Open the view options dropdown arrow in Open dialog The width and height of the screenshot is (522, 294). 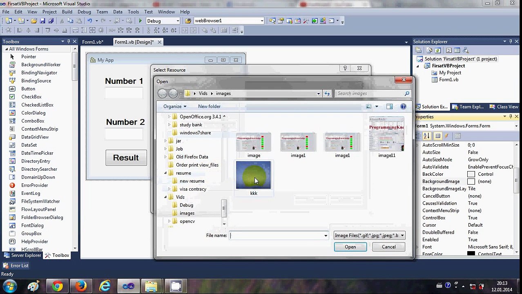coord(377,107)
